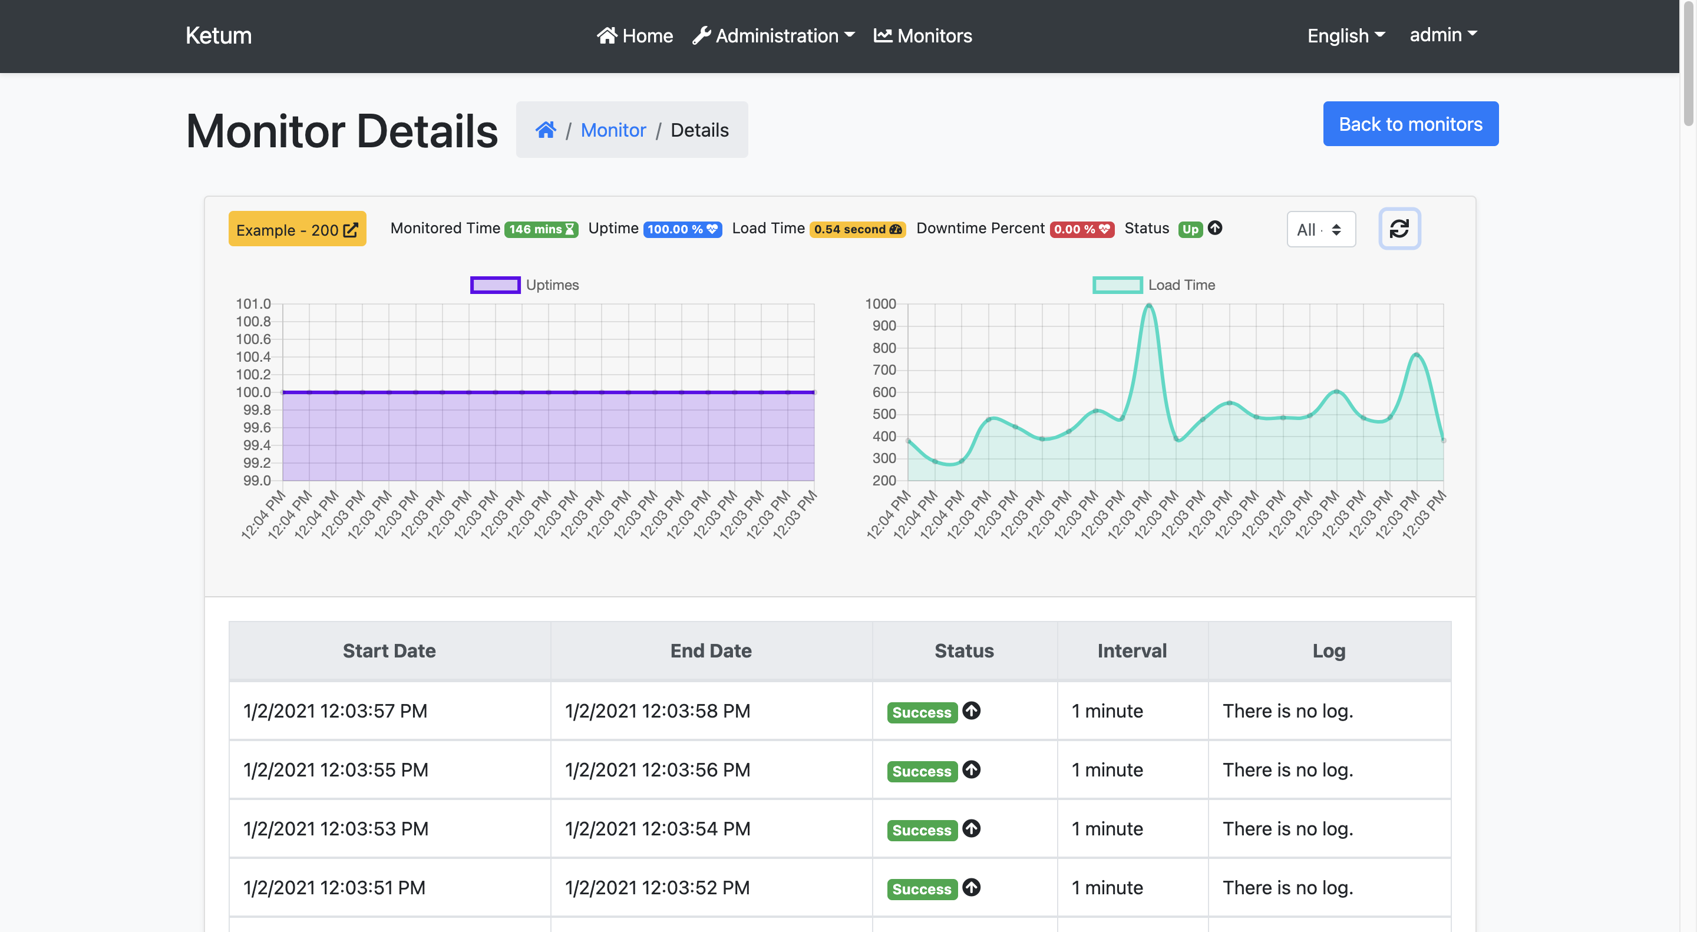Image resolution: width=1697 pixels, height=932 pixels.
Task: Open the external link icon on Example - 200 badge
Action: pos(351,229)
